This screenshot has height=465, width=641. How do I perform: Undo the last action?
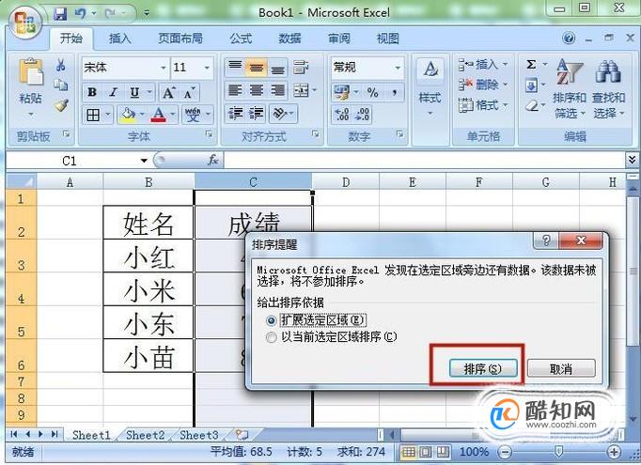[80, 14]
